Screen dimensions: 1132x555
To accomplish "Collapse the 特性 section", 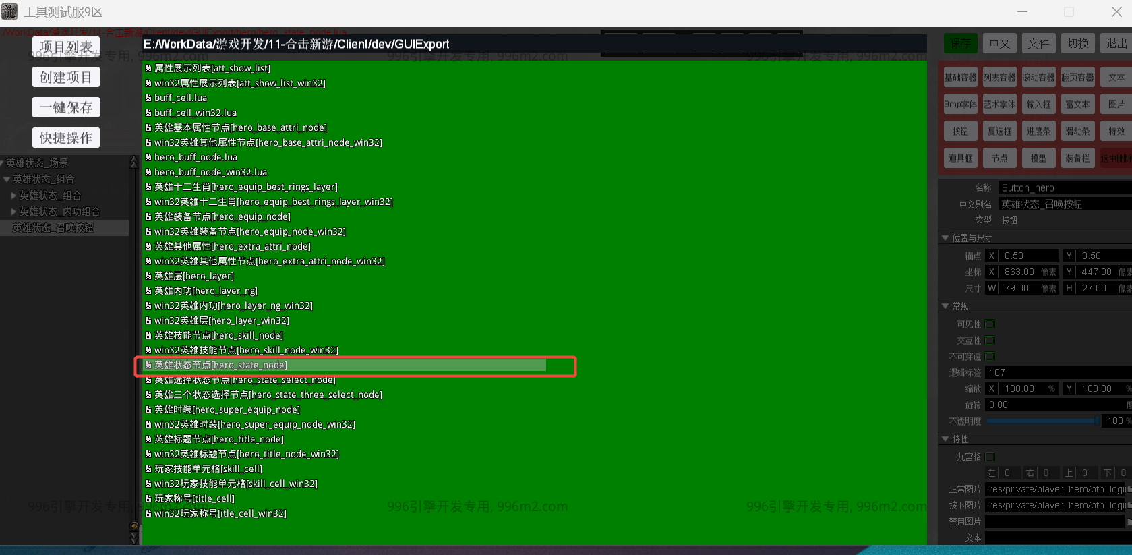I will 945,439.
